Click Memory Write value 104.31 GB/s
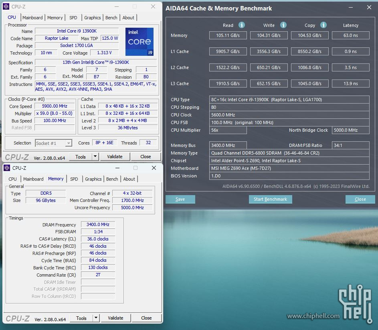This screenshot has height=330, width=378. click(x=269, y=35)
